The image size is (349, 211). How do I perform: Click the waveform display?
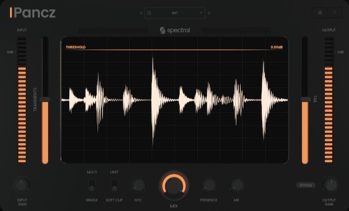(x=175, y=100)
